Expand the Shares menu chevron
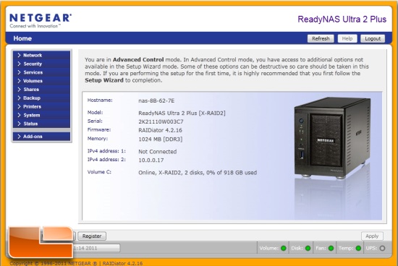 (19, 89)
